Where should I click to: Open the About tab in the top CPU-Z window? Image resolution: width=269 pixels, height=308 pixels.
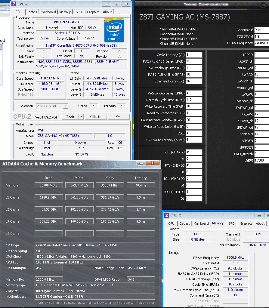point(107,12)
